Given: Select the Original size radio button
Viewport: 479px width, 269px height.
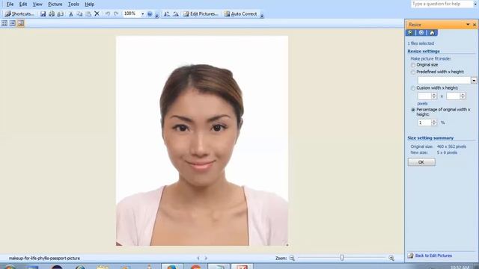Looking at the screenshot, I should click(x=413, y=65).
